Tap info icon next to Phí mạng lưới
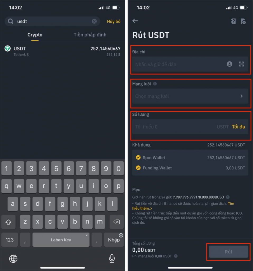Image resolution: width=253 pixels, height=271 pixels. click(176, 256)
